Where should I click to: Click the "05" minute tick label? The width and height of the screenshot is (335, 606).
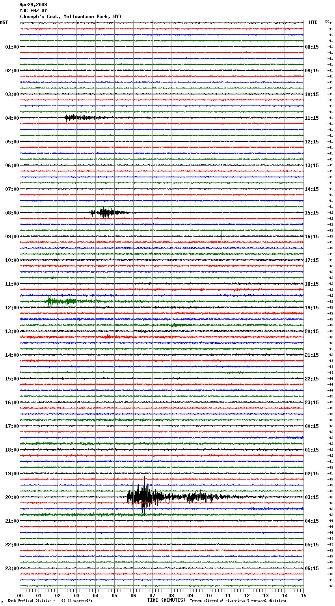click(114, 595)
